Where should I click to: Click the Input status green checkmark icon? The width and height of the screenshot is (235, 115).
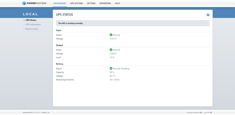click(111, 35)
